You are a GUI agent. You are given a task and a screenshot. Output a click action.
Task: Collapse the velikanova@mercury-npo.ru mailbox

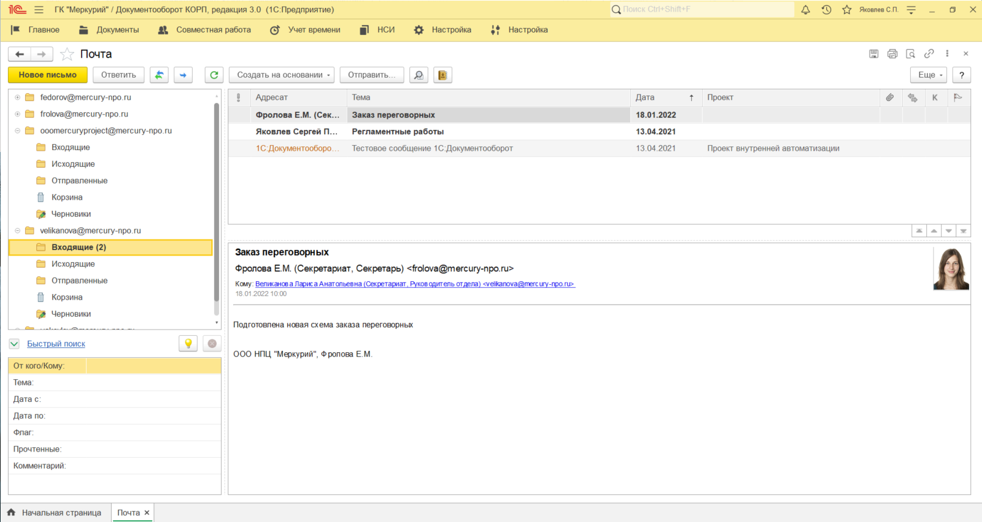(x=18, y=231)
